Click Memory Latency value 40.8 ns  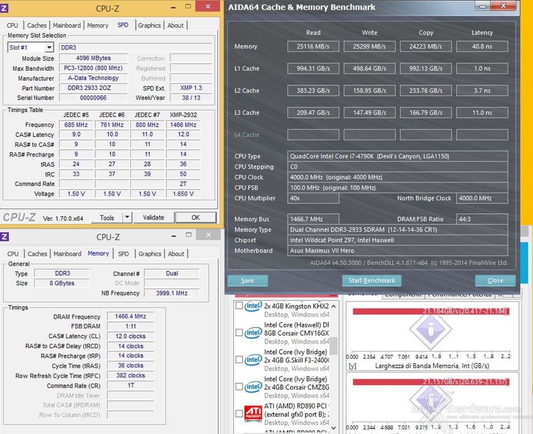(x=482, y=46)
